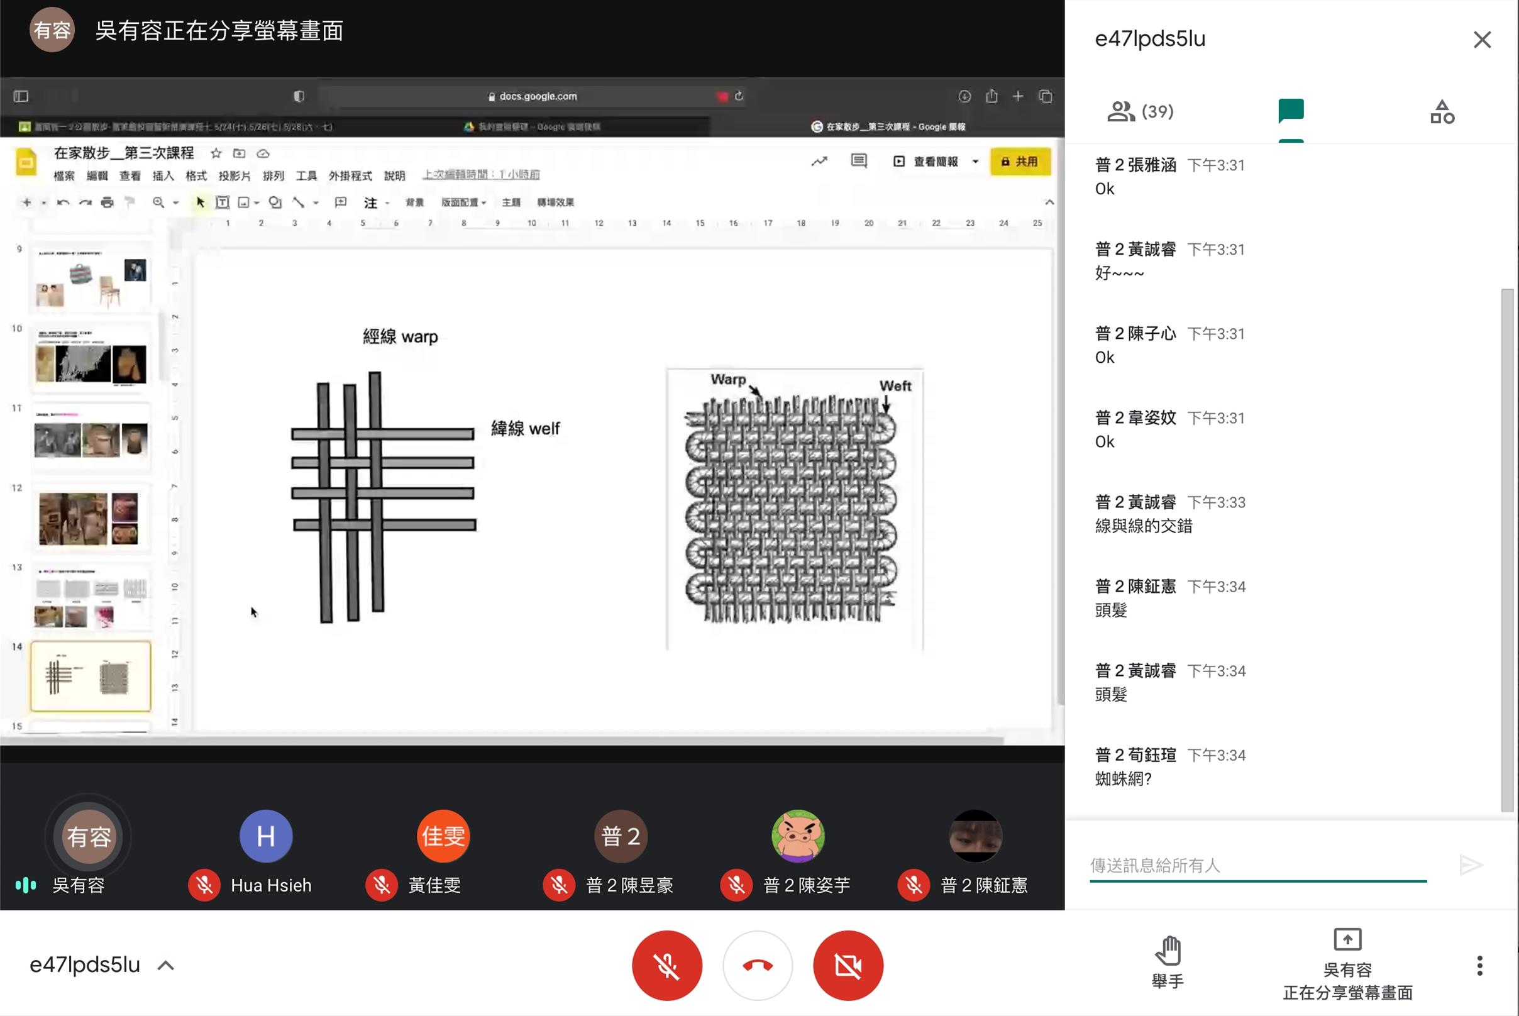Expand meeting details chevron beside e47lpds5lu
1519x1016 pixels.
click(166, 966)
